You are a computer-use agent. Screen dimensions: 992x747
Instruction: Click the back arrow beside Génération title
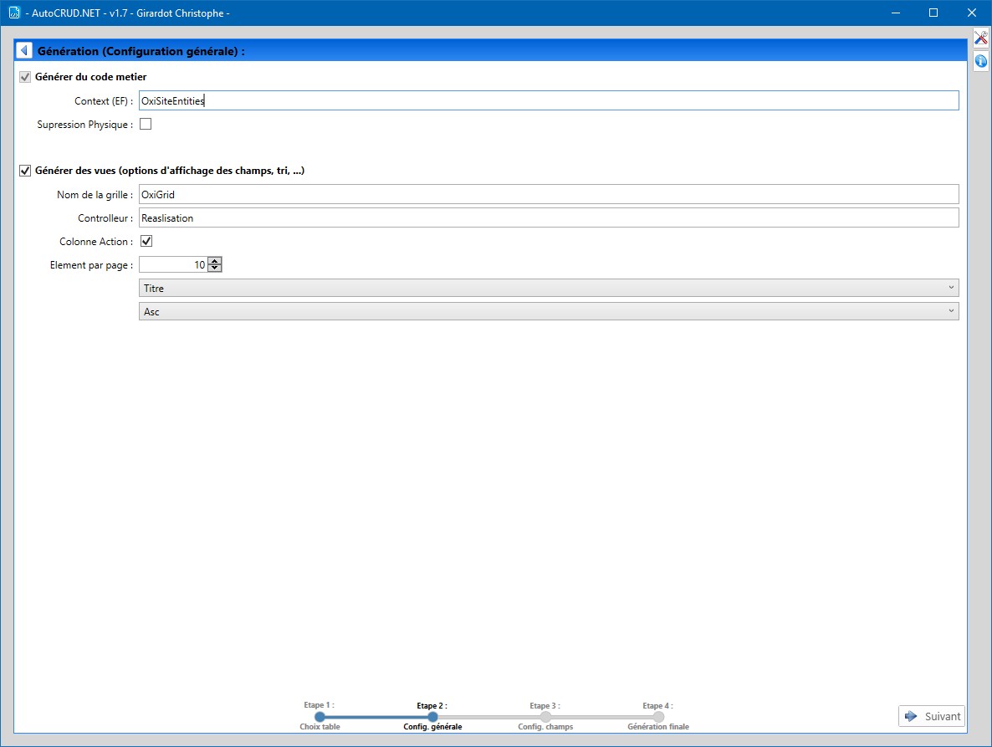click(24, 50)
